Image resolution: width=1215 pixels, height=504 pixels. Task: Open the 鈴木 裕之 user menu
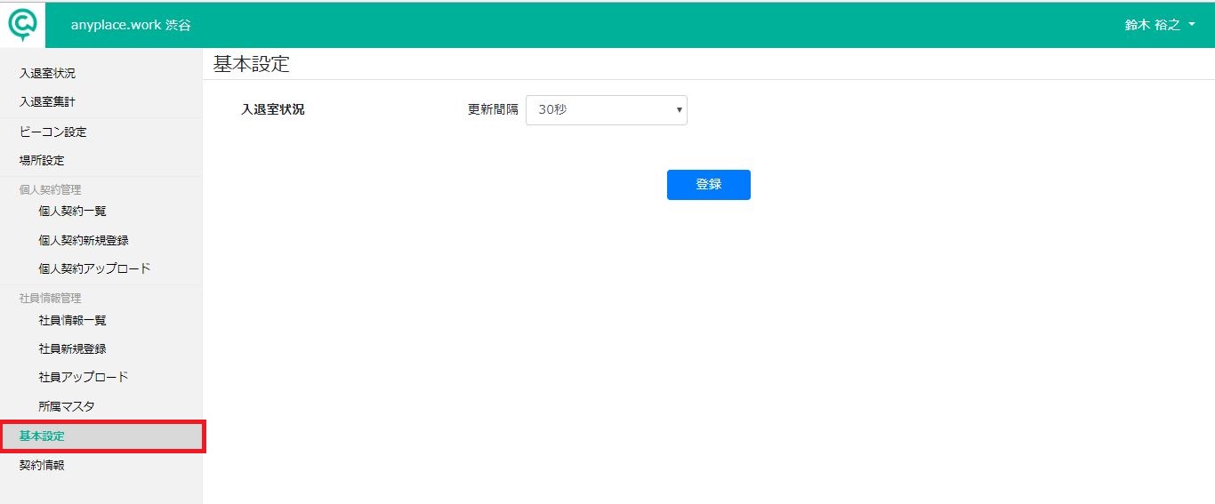click(1160, 25)
